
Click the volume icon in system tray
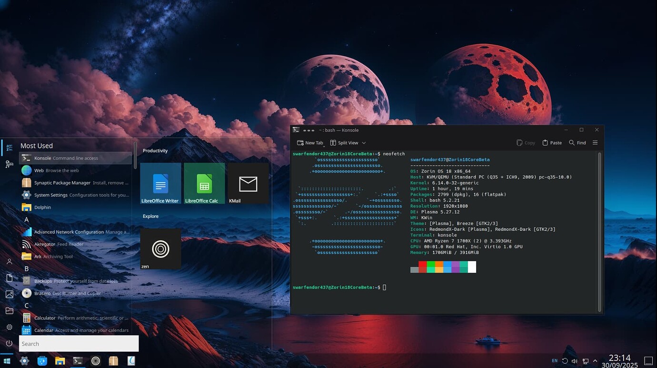[x=575, y=361]
